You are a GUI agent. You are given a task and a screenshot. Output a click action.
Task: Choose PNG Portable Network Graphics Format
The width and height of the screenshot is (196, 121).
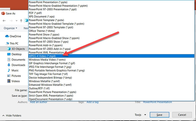click(111, 70)
